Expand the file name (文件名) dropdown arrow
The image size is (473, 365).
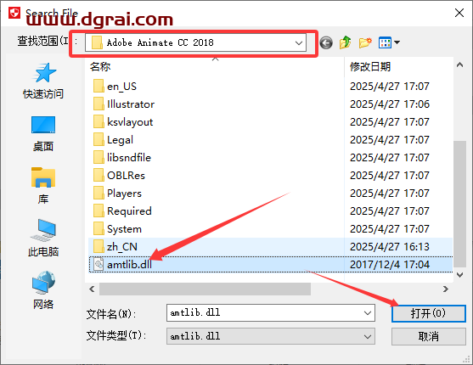[368, 313]
